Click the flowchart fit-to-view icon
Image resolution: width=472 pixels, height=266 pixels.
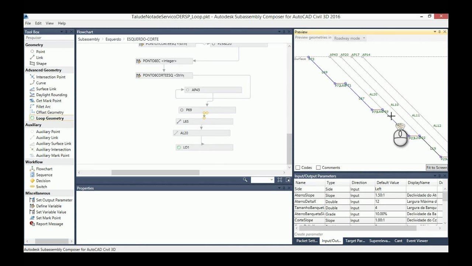point(280,180)
